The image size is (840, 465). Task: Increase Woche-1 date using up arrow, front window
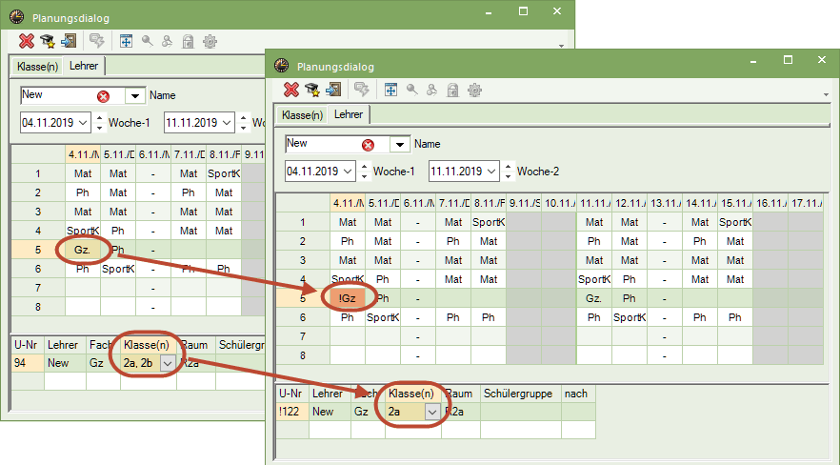(x=364, y=167)
